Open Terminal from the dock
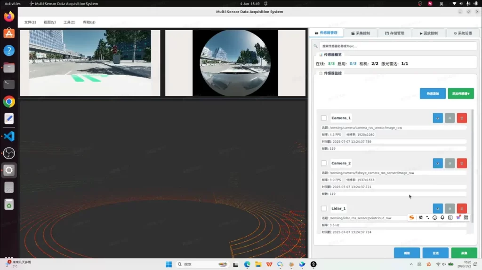482x270 pixels. tap(9, 85)
